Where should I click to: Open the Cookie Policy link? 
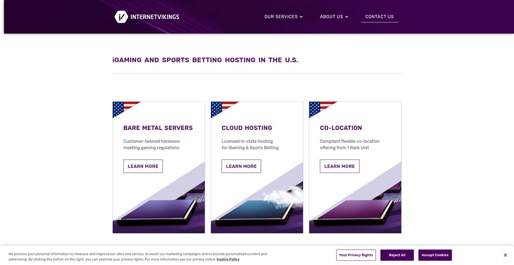tap(228, 259)
